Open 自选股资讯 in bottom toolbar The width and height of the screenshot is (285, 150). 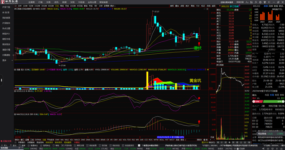click(x=128, y=145)
